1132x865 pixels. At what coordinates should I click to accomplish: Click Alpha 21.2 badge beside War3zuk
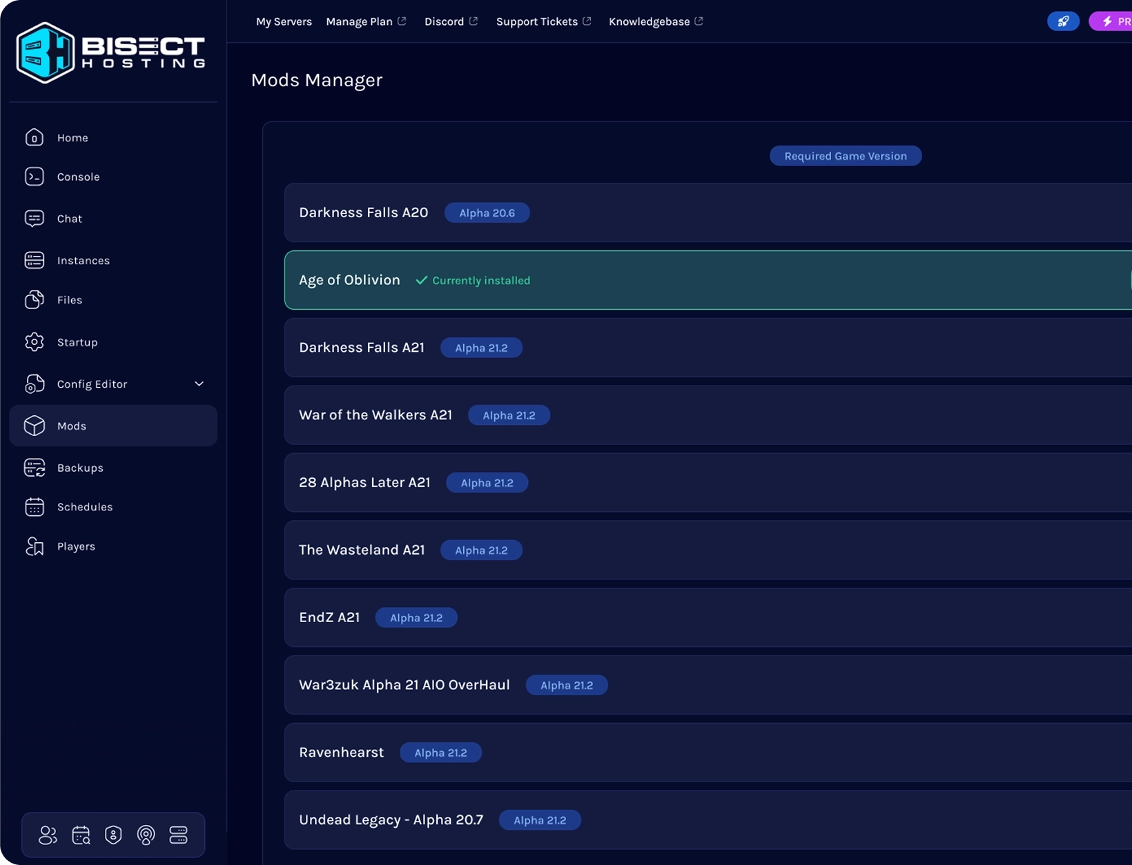pos(567,685)
